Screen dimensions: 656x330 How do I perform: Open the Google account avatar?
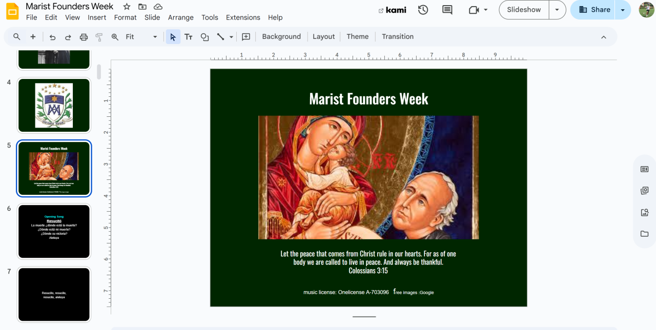click(x=646, y=10)
